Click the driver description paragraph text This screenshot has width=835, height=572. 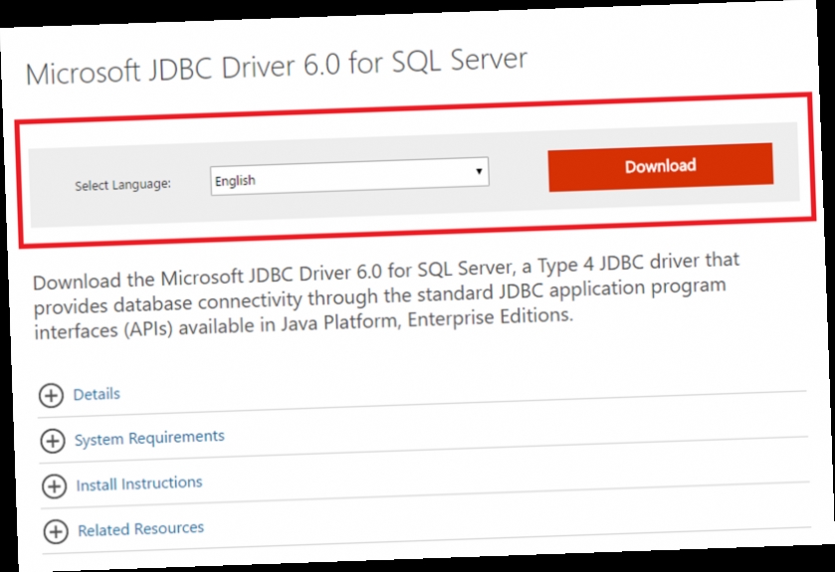[386, 296]
